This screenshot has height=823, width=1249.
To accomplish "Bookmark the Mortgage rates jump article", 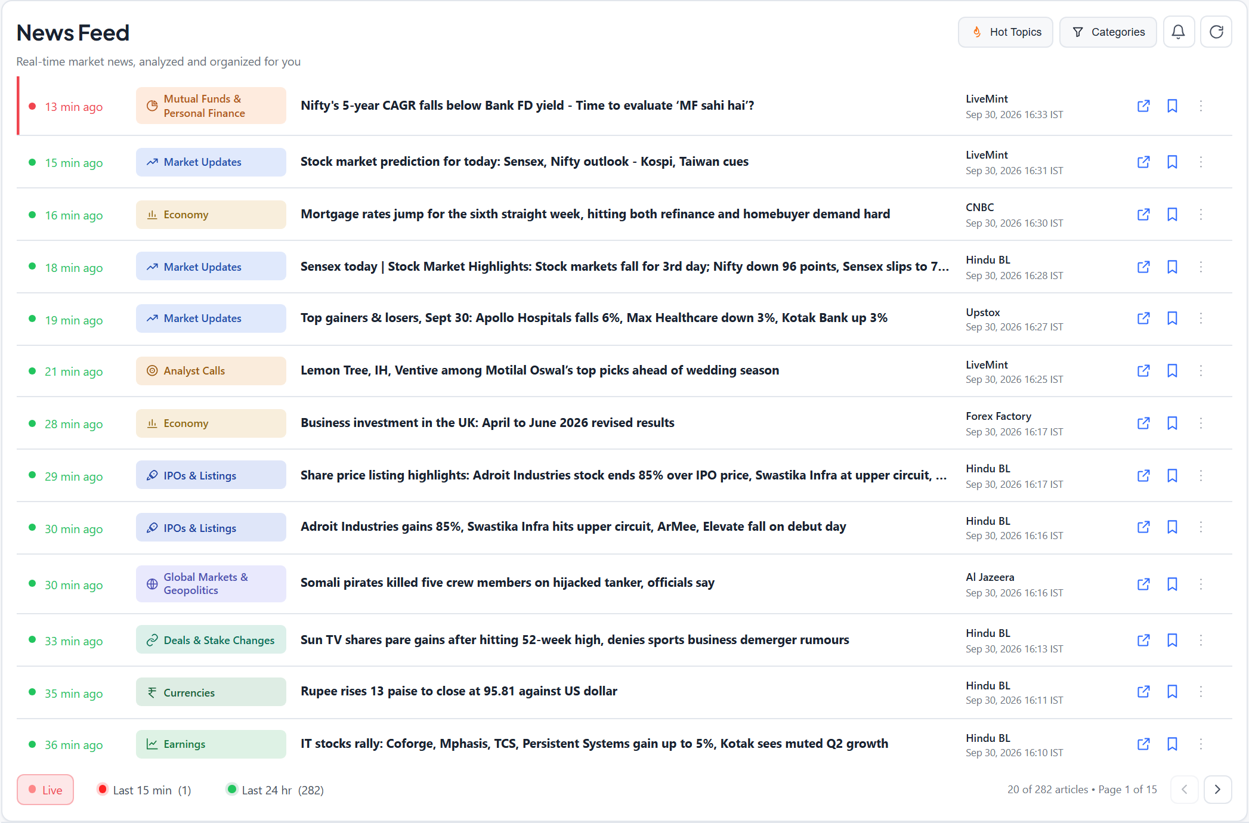I will pyautogui.click(x=1172, y=215).
